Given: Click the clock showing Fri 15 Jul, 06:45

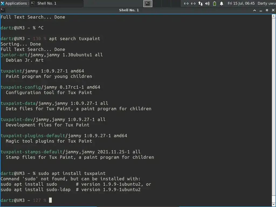Looking at the screenshot, I should coord(241,3).
